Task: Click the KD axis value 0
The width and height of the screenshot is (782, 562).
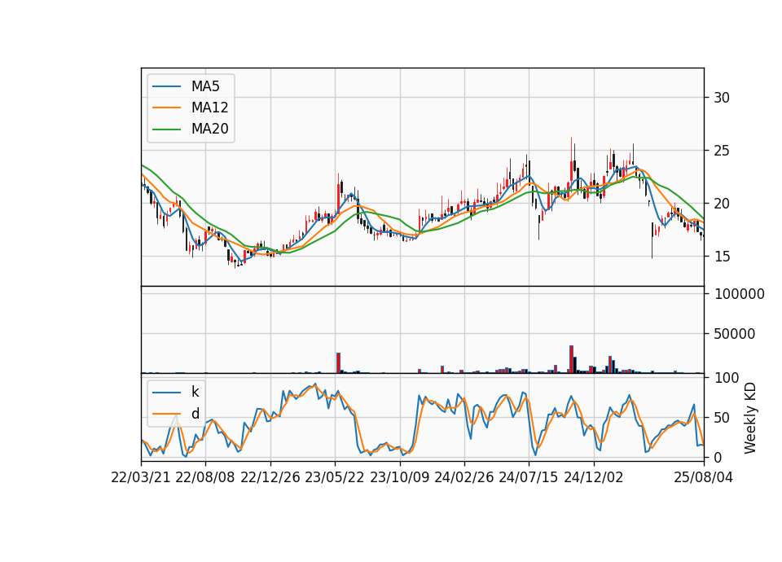Action: [x=718, y=457]
